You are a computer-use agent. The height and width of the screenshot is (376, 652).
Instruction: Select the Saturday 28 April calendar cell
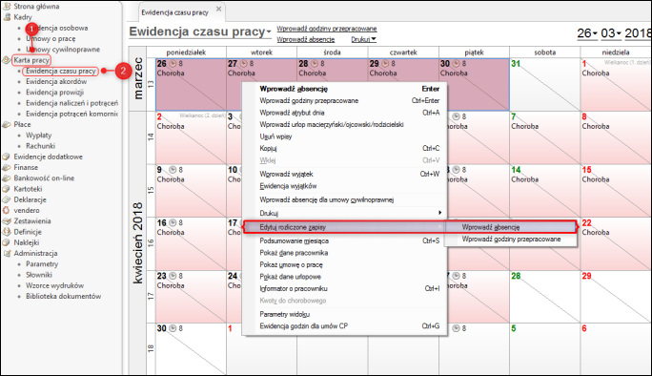544,297
